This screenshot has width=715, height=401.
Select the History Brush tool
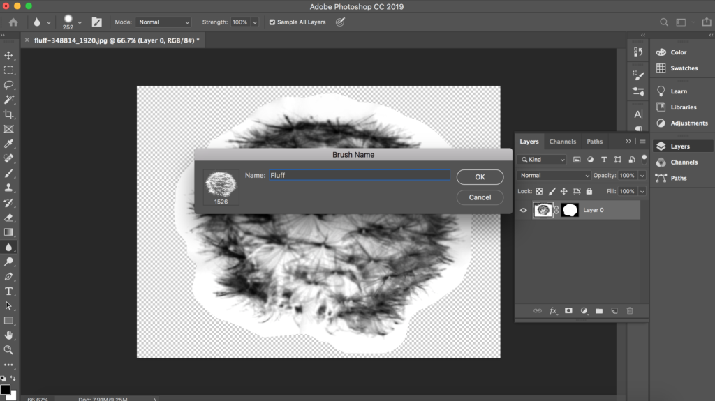[8, 203]
